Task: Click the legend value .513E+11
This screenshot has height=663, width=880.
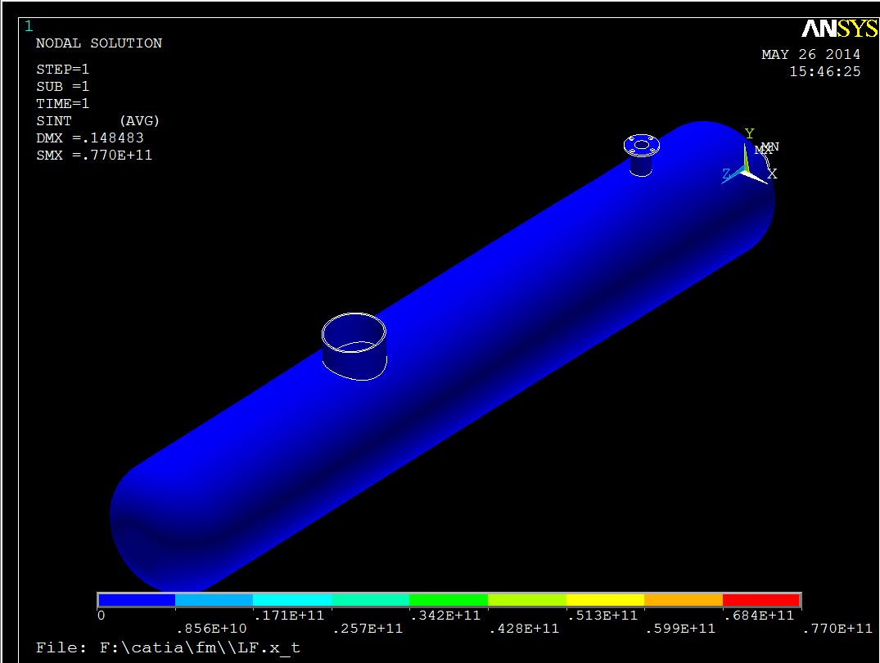Action: [x=602, y=616]
